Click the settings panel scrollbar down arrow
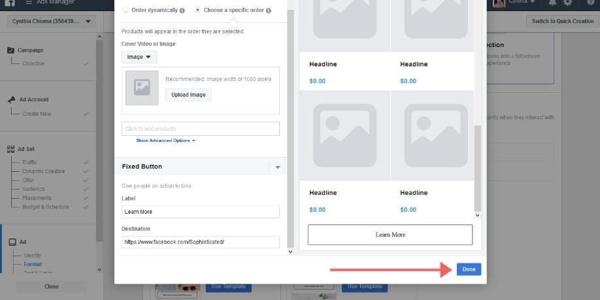 [x=290, y=252]
